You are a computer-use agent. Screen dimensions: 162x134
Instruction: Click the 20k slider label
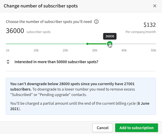coord(65,50)
